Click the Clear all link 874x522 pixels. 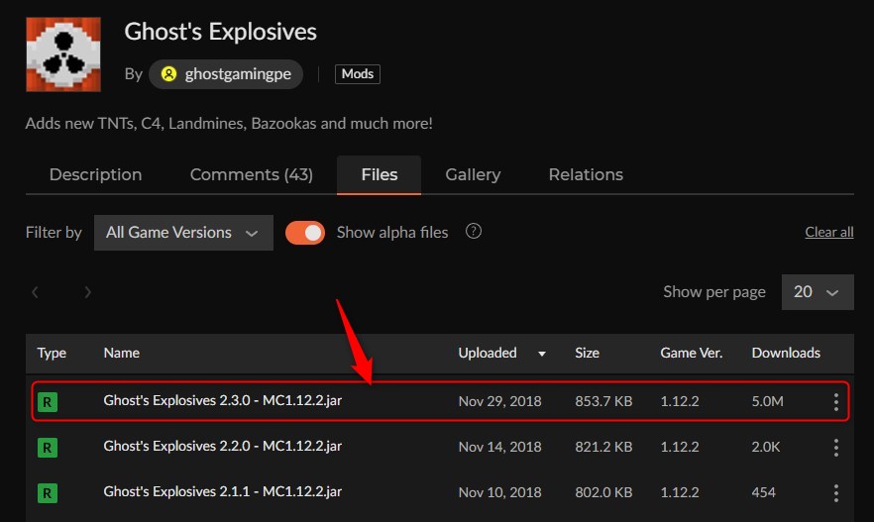coord(828,233)
